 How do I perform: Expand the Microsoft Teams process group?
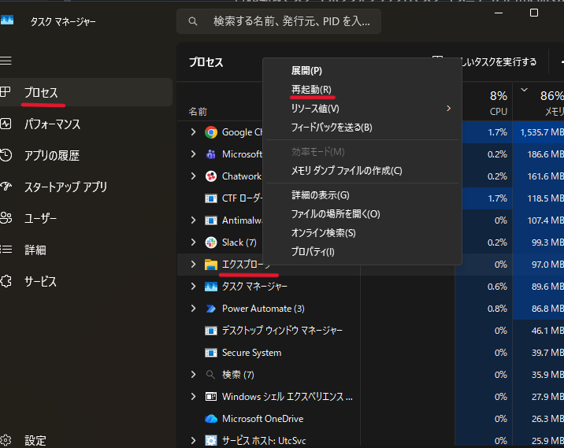point(193,154)
